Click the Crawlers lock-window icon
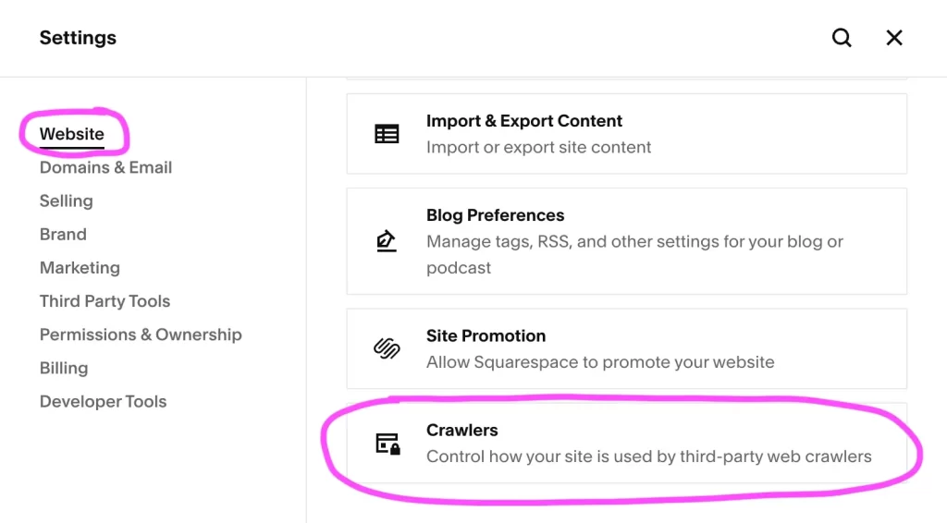Screen dimensions: 947x523 pos(387,444)
